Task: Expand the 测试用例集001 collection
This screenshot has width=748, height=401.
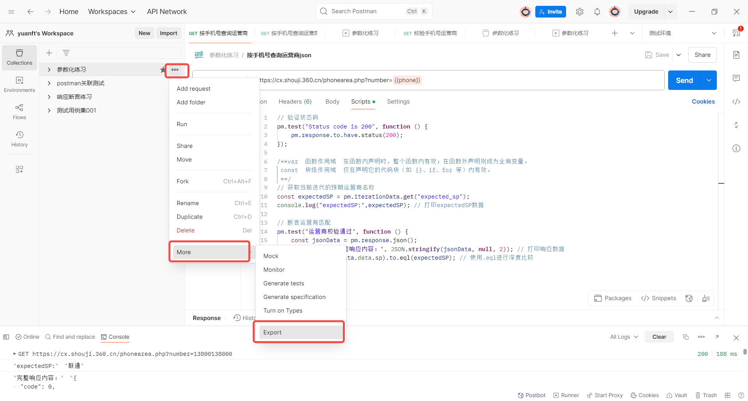Action: coord(49,111)
